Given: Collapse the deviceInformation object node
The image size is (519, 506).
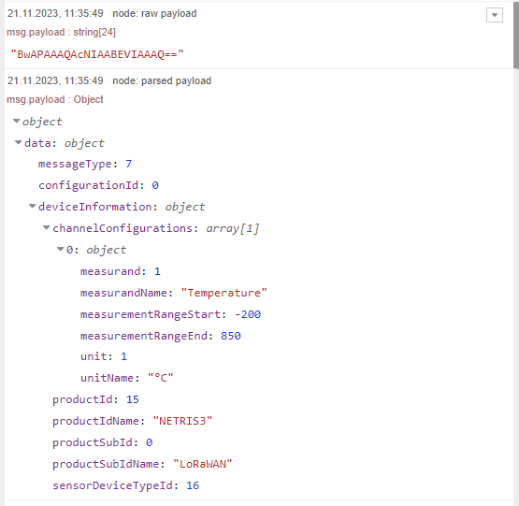Looking at the screenshot, I should [32, 207].
